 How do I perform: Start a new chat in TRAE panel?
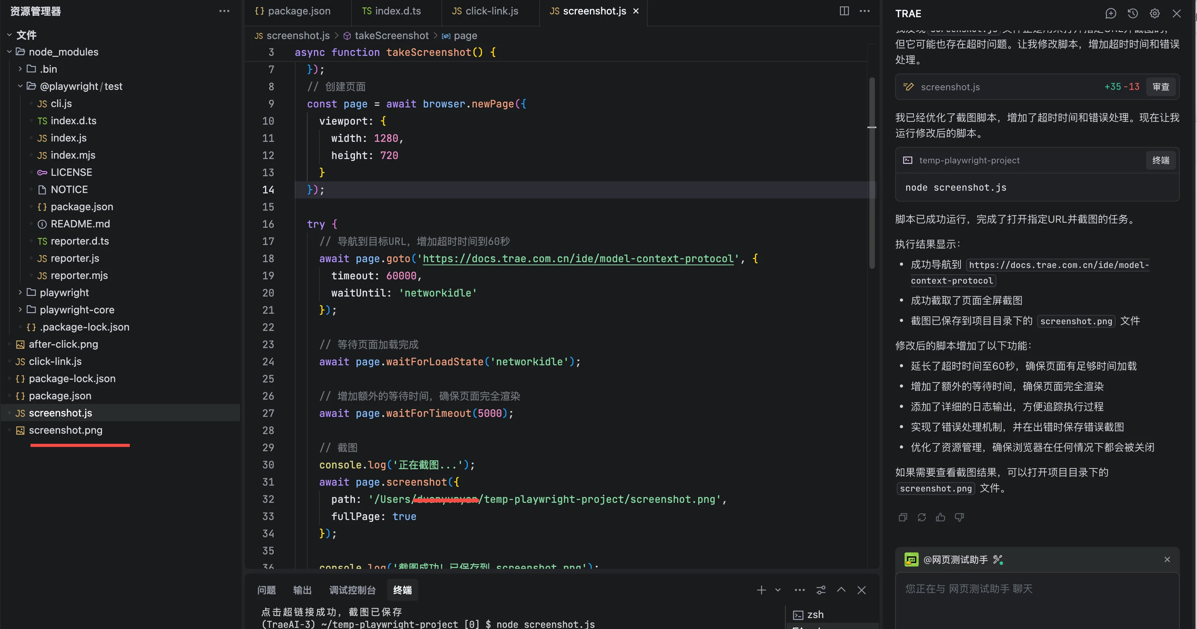point(1110,13)
